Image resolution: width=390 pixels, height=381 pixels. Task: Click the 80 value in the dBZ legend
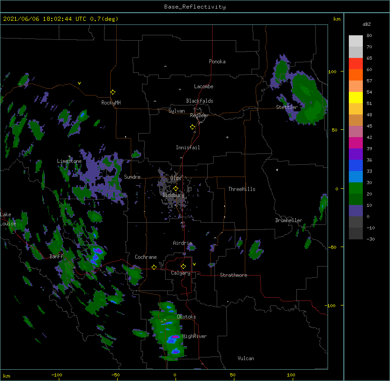[369, 36]
